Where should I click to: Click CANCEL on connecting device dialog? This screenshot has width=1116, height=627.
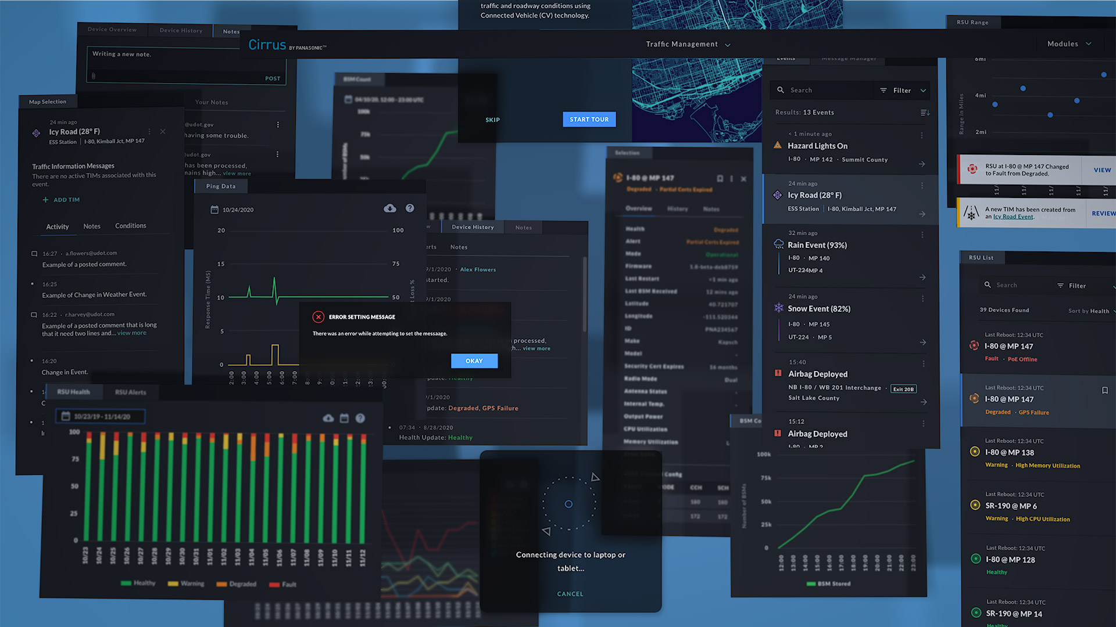[570, 594]
